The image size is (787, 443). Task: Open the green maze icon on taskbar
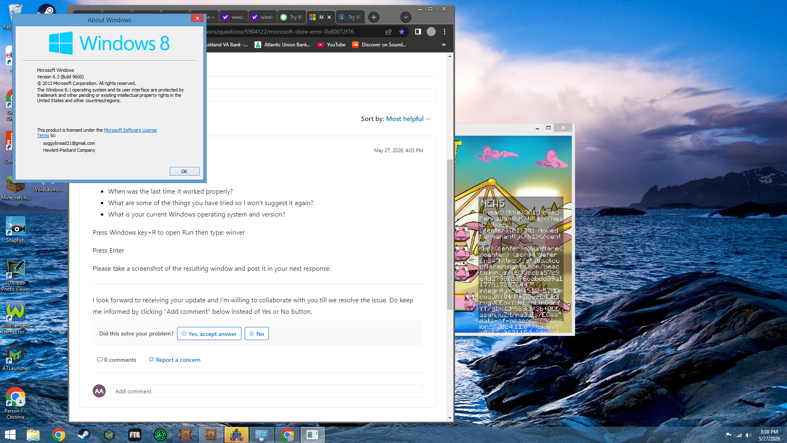160,435
